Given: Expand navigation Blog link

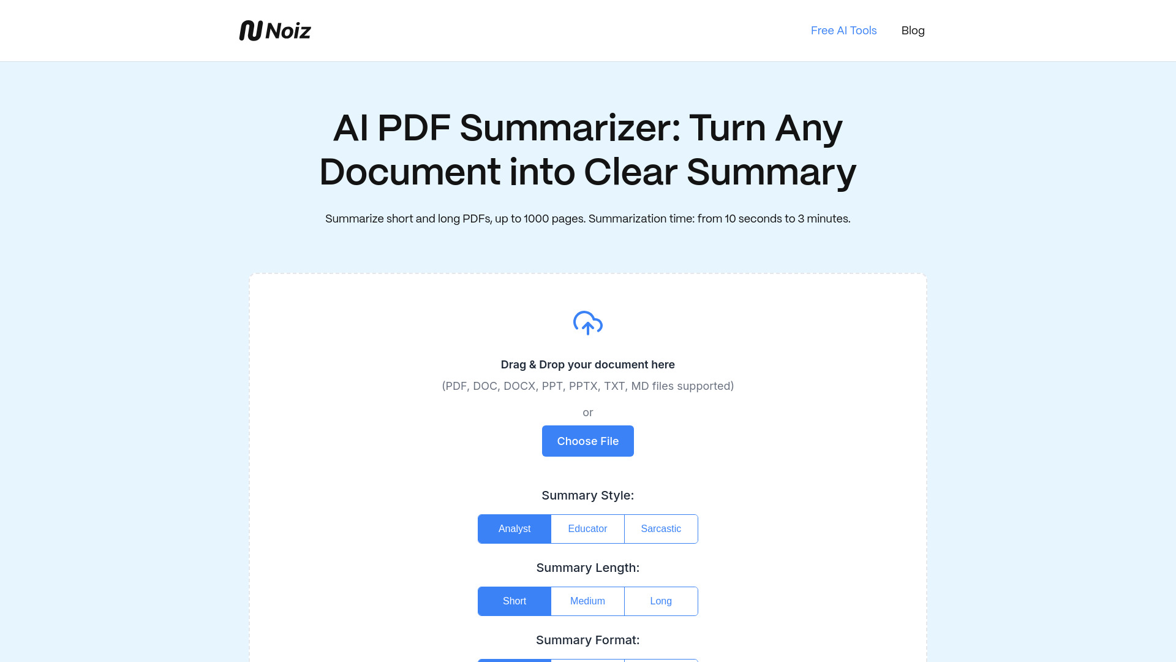Looking at the screenshot, I should 913,31.
